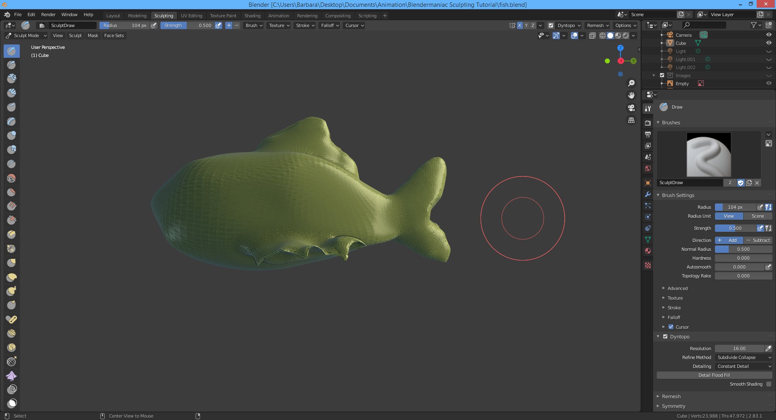Open Material properties tab icon
Screen dimensions: 776x420
[x=648, y=251]
